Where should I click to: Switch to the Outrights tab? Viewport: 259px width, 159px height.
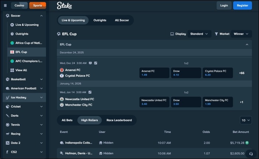[x=100, y=20]
